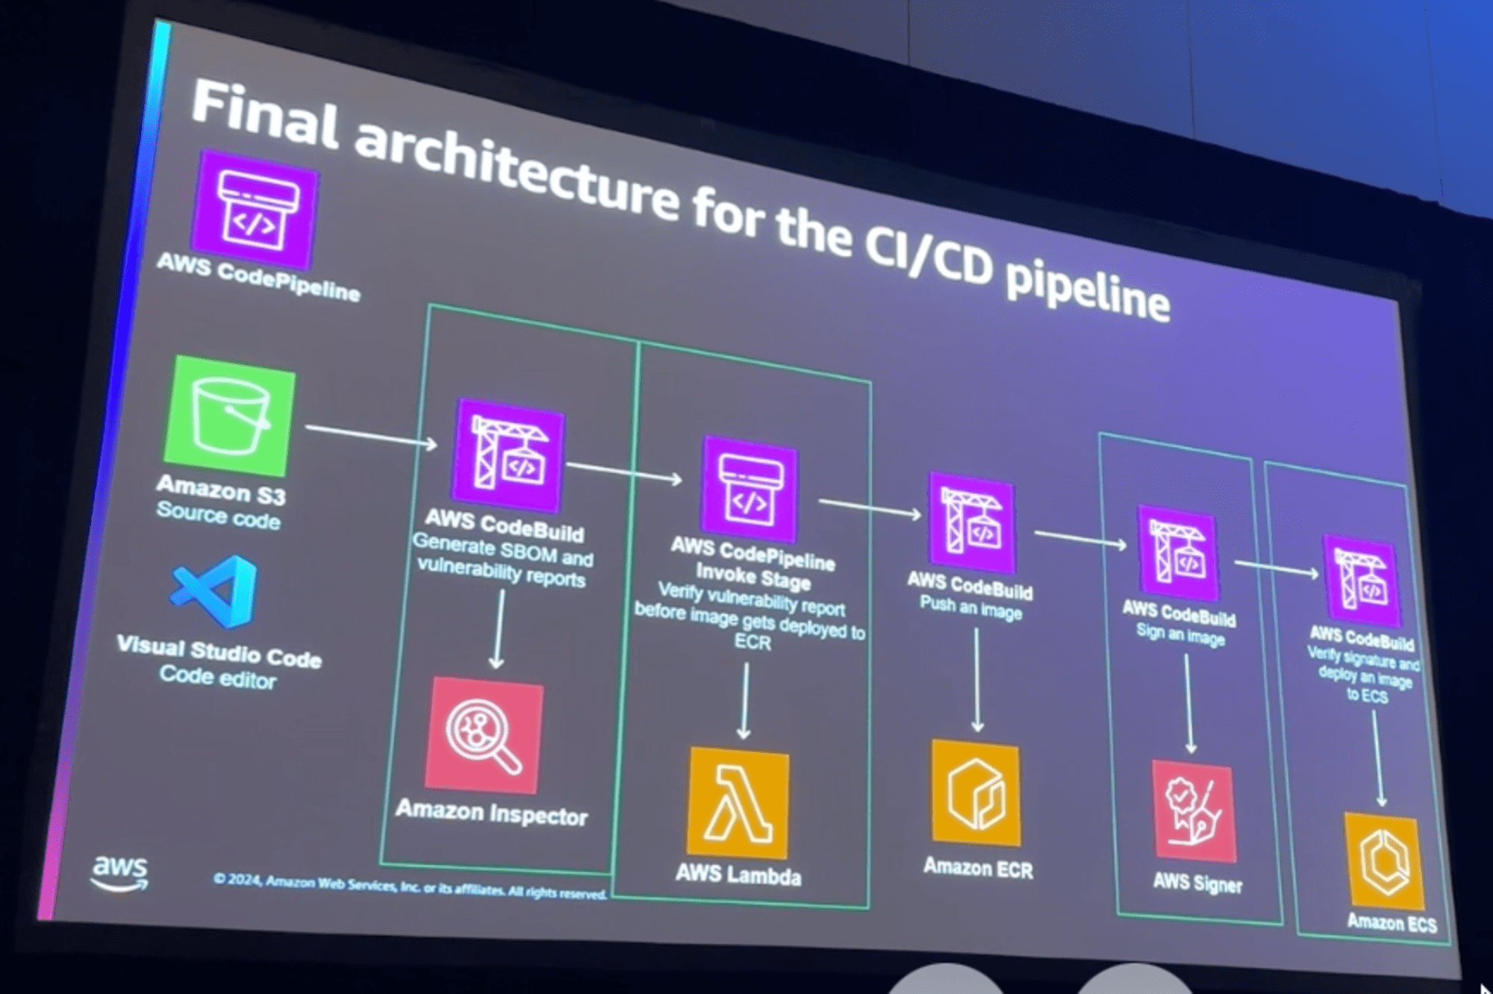This screenshot has height=994, width=1493.
Task: Click 'AWS CodePipeline Invoke Stage' heading
Action: (753, 563)
